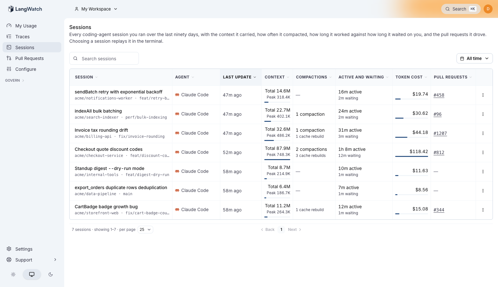Open pull request #1207 link

click(440, 133)
